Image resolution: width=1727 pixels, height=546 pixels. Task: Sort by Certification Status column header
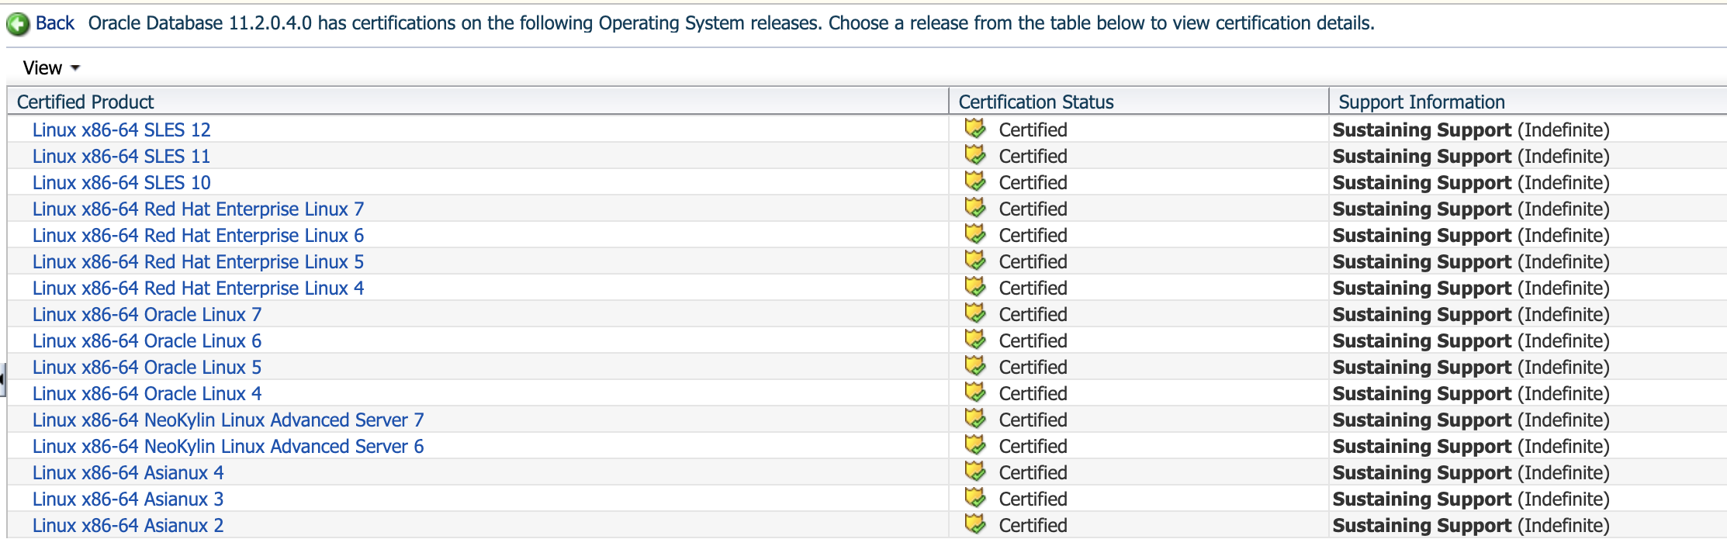point(1036,102)
